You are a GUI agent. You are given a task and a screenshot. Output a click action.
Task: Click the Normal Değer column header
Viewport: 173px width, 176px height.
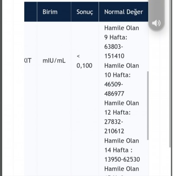pyautogui.click(x=124, y=12)
